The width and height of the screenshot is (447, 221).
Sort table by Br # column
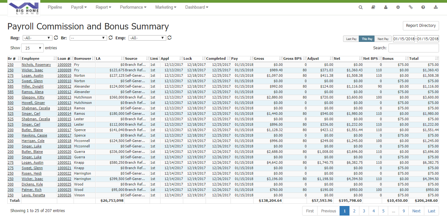coord(14,59)
